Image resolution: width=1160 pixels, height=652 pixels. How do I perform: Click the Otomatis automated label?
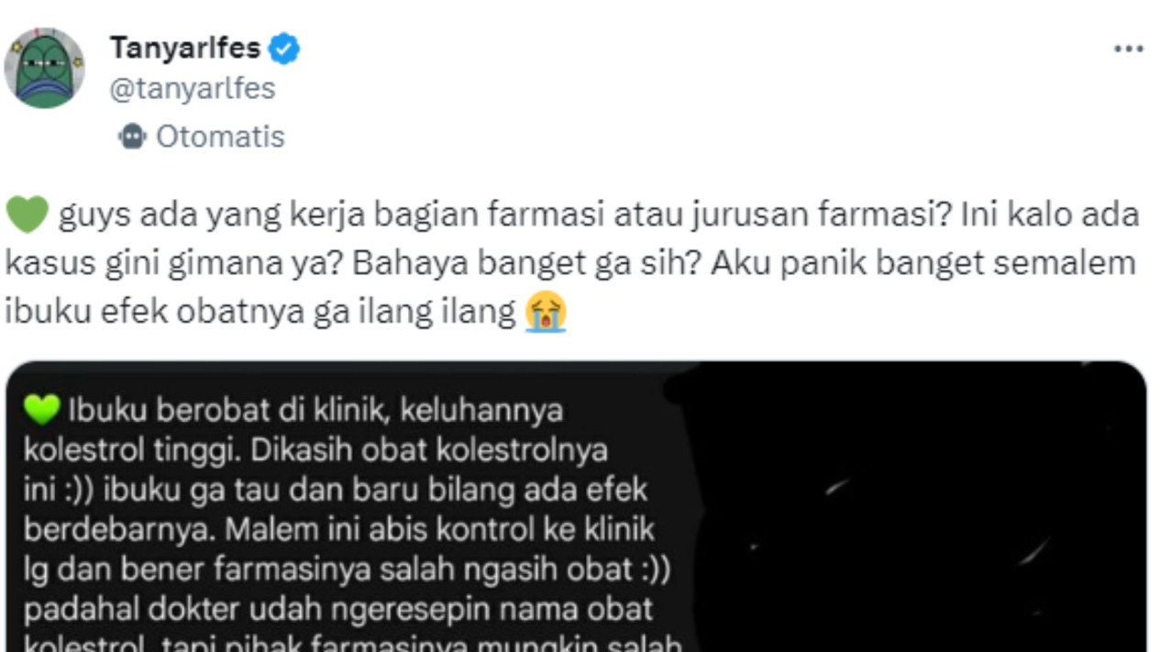tap(220, 137)
